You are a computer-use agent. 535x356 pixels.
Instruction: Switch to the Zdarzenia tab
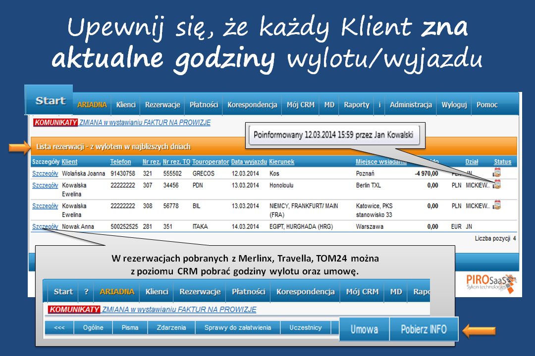(171, 327)
